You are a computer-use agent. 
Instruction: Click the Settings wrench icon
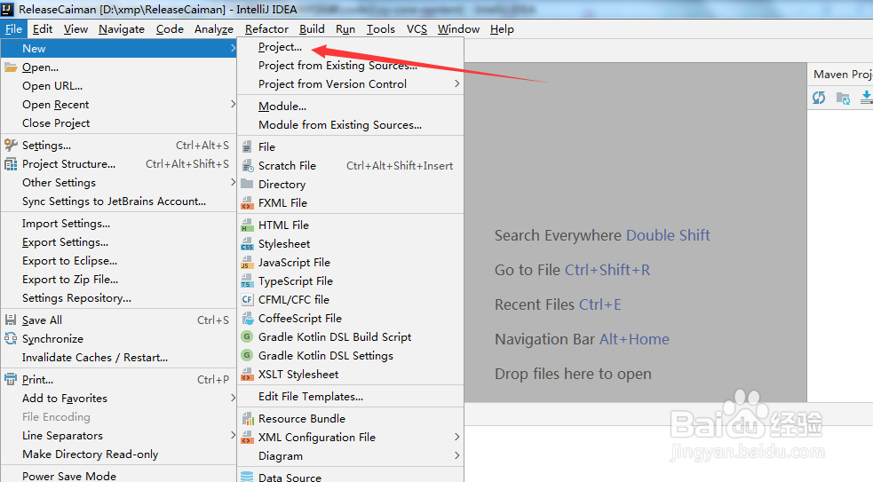pos(11,146)
